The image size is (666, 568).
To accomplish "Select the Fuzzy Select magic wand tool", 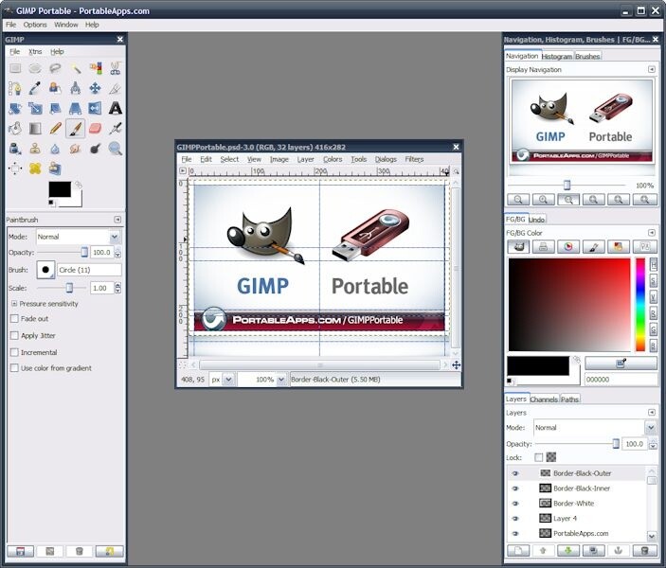I will pos(75,68).
